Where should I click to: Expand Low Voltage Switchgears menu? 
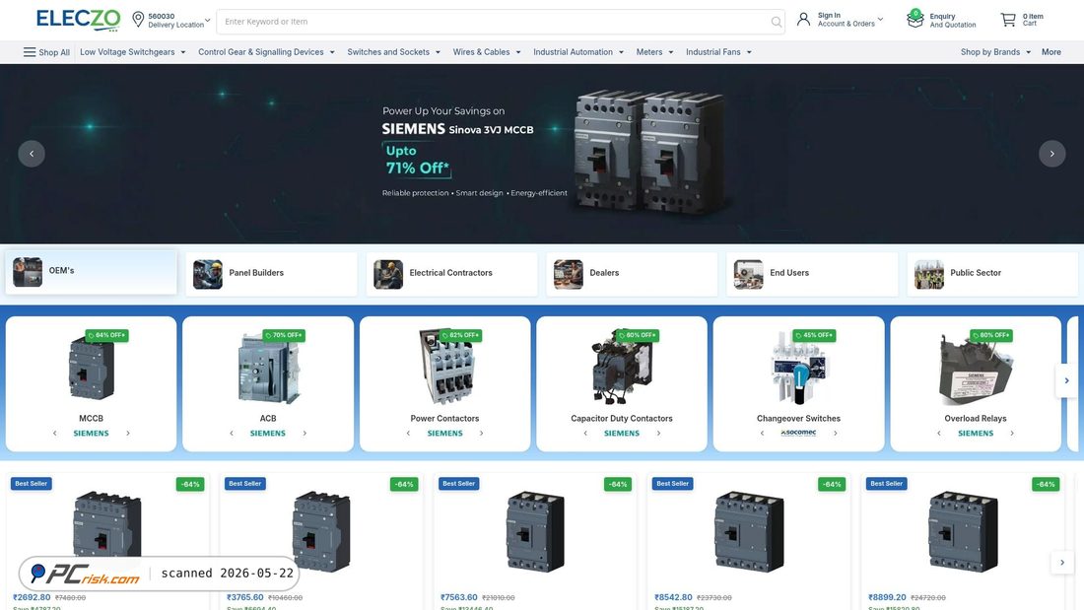133,52
